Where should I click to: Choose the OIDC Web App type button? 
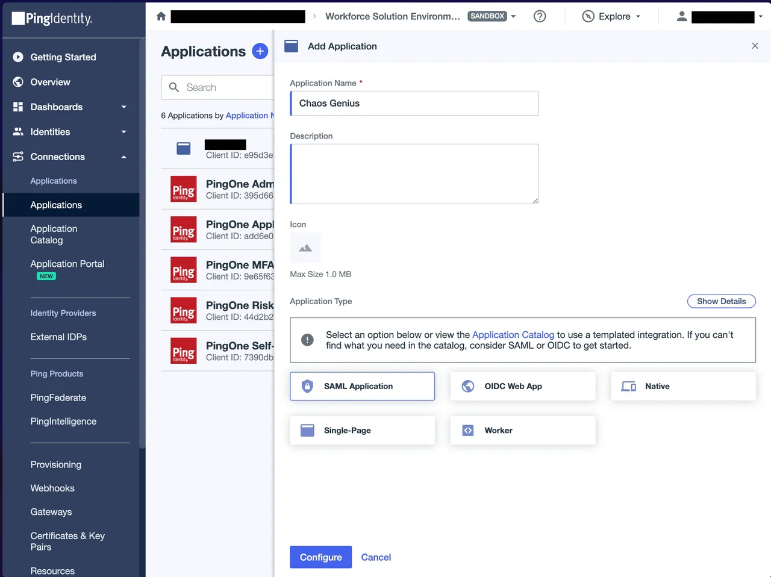(523, 386)
